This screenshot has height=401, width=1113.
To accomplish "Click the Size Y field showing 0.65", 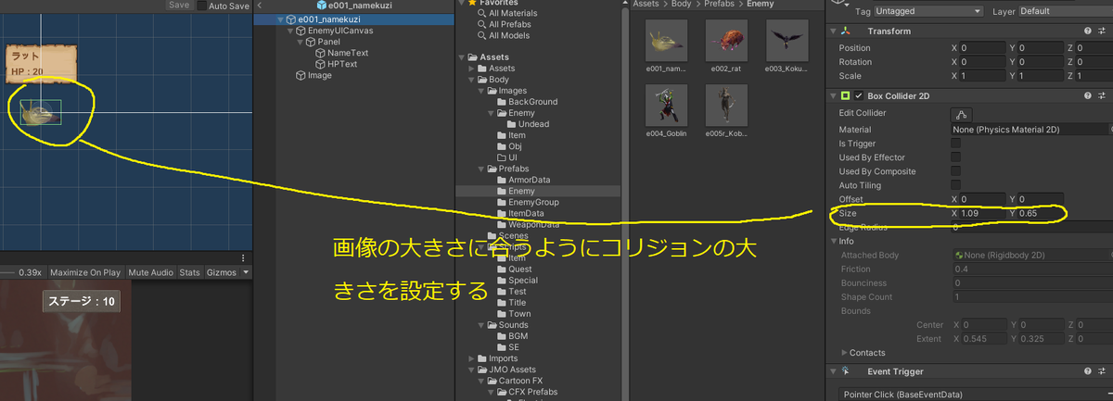I will click(x=1041, y=214).
